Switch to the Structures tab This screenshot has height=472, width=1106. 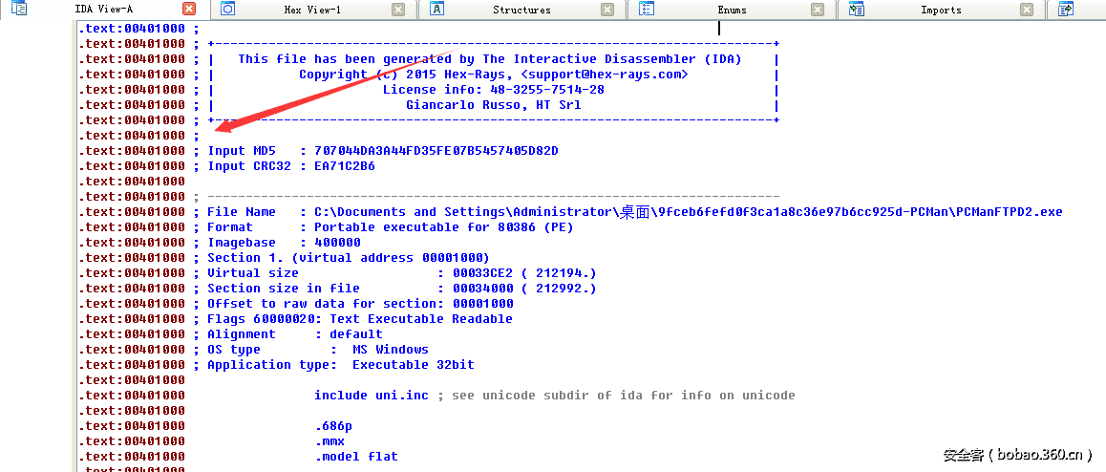[521, 10]
